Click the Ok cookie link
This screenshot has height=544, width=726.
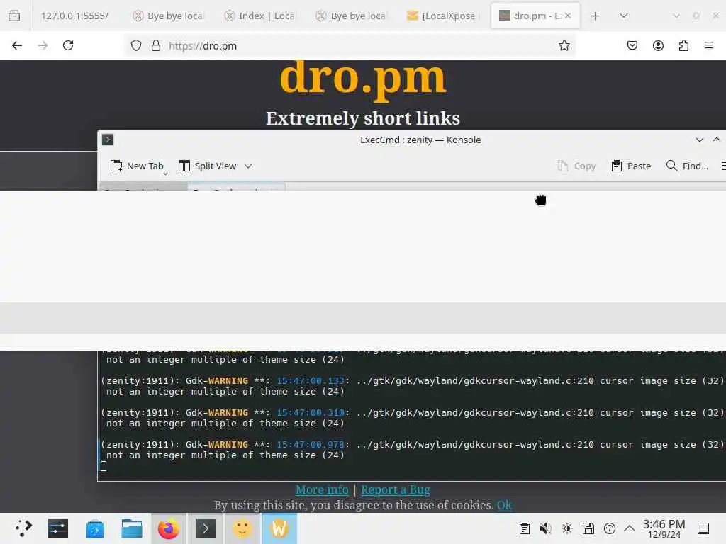tap(504, 505)
